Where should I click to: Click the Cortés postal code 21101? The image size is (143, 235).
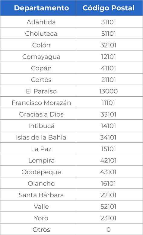108,80
